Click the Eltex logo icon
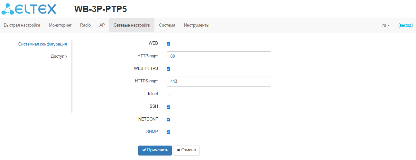This screenshot has width=416, height=160. [29, 9]
